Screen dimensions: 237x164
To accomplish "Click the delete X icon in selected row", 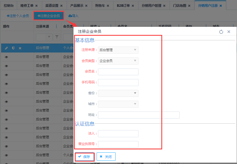I will click(x=20, y=48).
